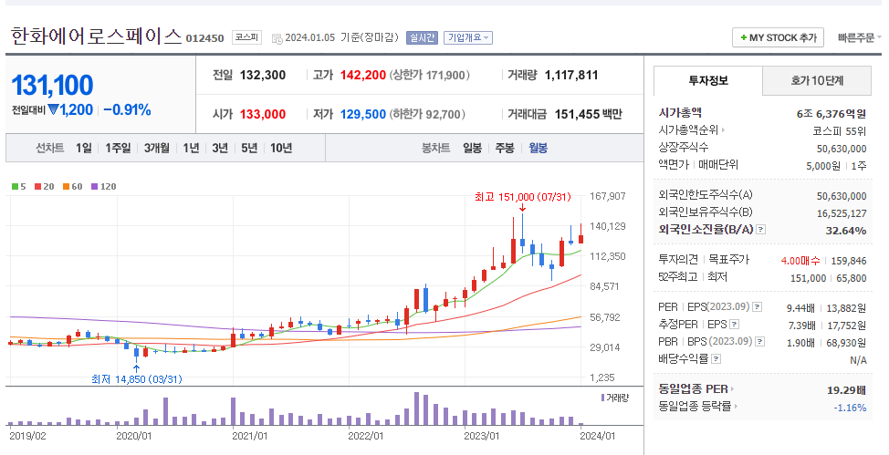Image resolution: width=889 pixels, height=455 pixels.
Task: Select the 1년 line chart period
Action: click(x=191, y=148)
